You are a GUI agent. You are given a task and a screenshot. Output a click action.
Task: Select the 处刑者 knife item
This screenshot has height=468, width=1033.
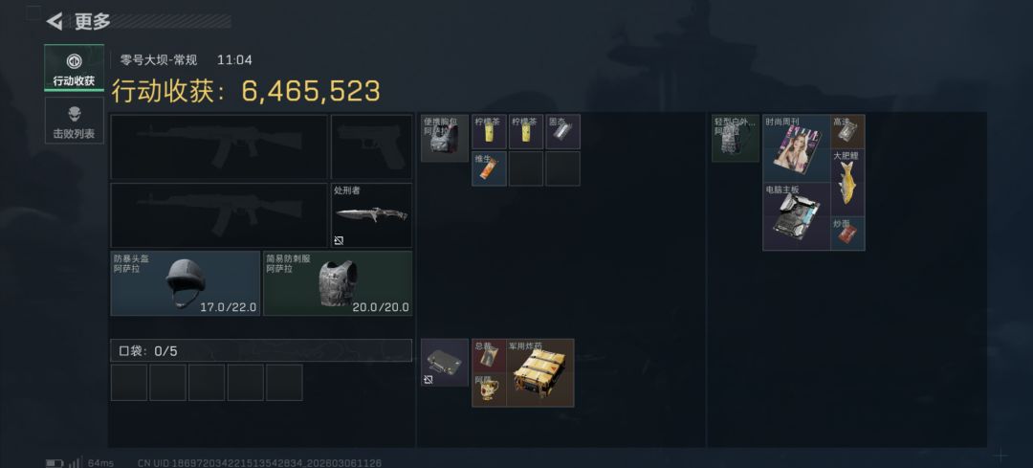click(371, 215)
